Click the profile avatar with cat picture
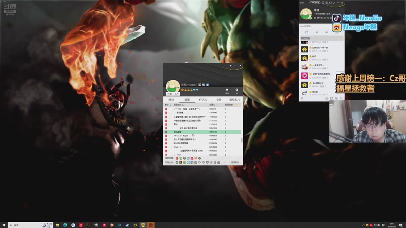406x228 pixels. pos(173,86)
